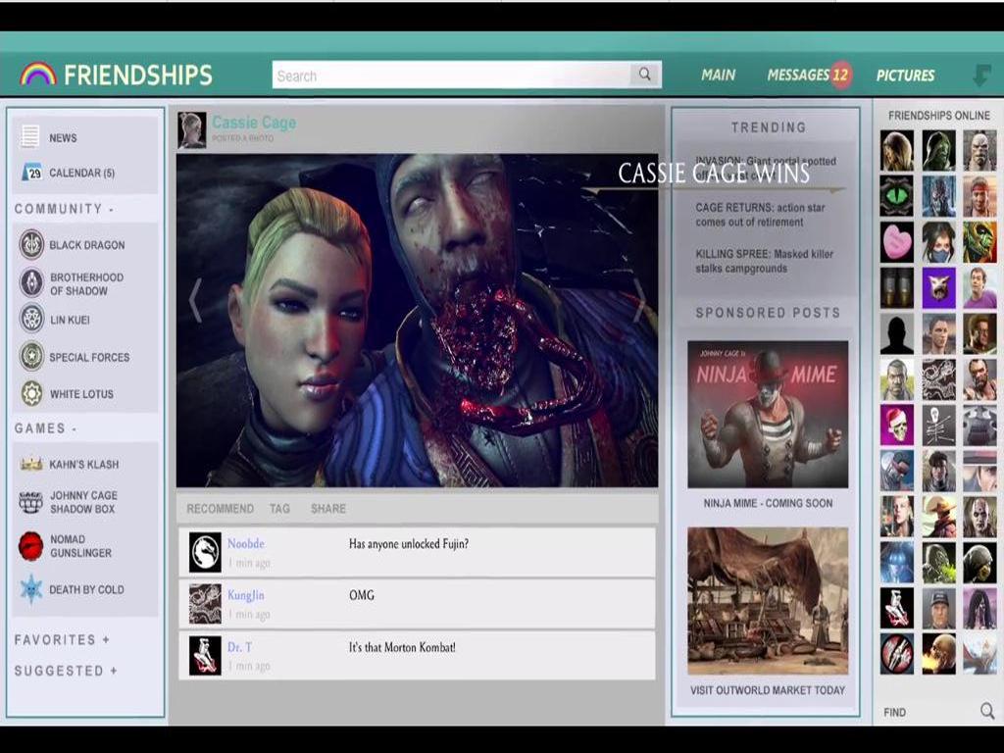Go to the next photo arrow
The width and height of the screenshot is (1004, 753).
tap(638, 300)
